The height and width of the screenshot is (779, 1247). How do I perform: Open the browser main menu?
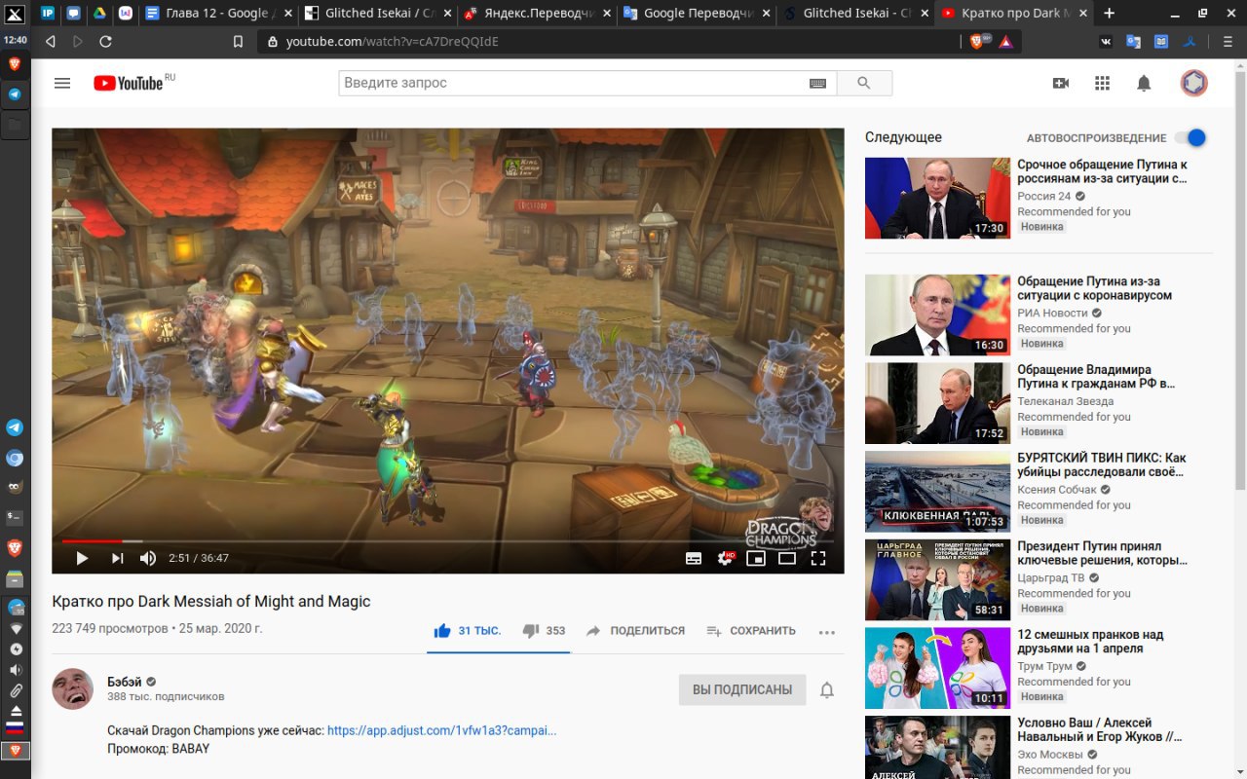(1226, 42)
